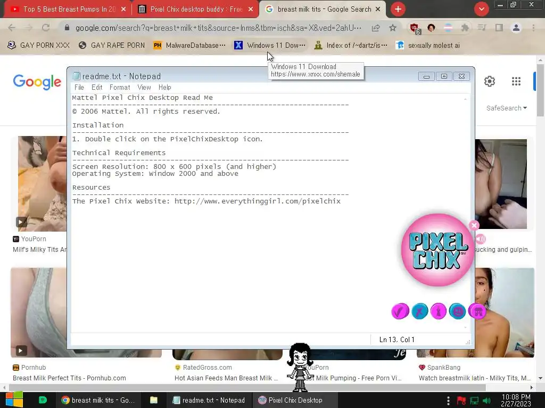The height and width of the screenshot is (408, 545).
Task: Go forward in Chrome
Action: tap(29, 28)
